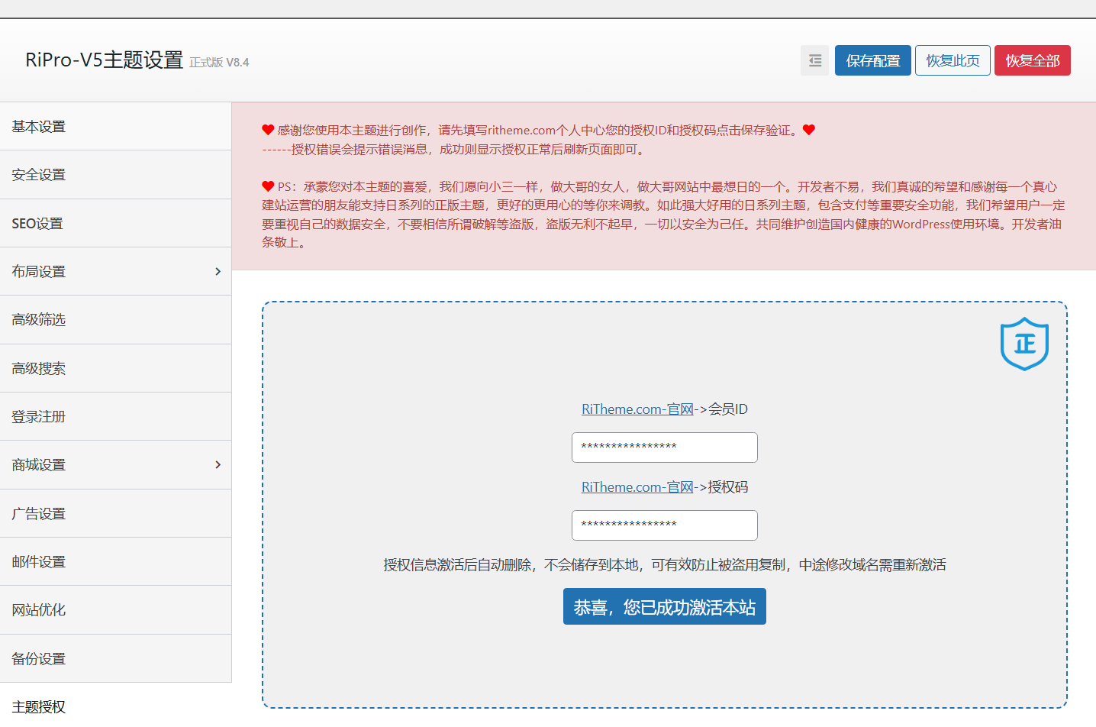The height and width of the screenshot is (727, 1096).
Task: Click the RiPro-V5主题设置 title
Action: pos(104,60)
